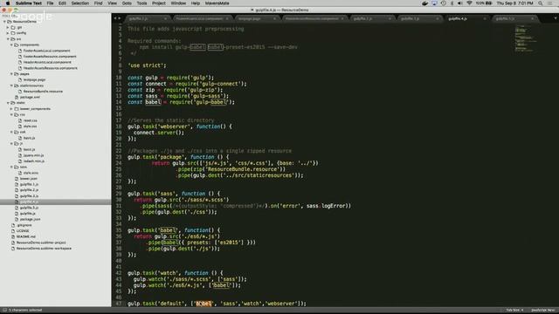Open HeaderAssetsResource.component in sidebar

tap(51, 68)
